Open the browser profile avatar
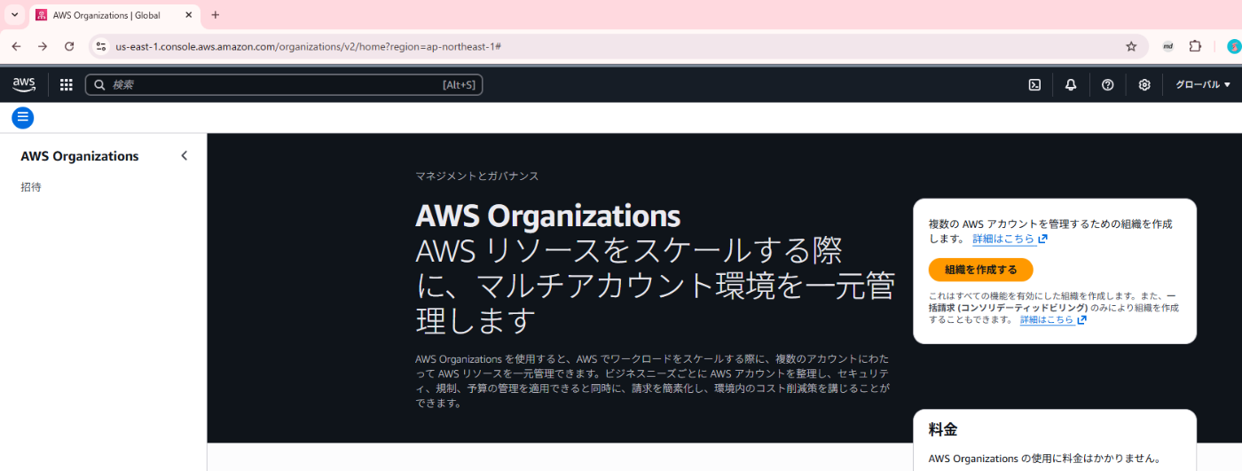The height and width of the screenshot is (471, 1242). click(1232, 46)
